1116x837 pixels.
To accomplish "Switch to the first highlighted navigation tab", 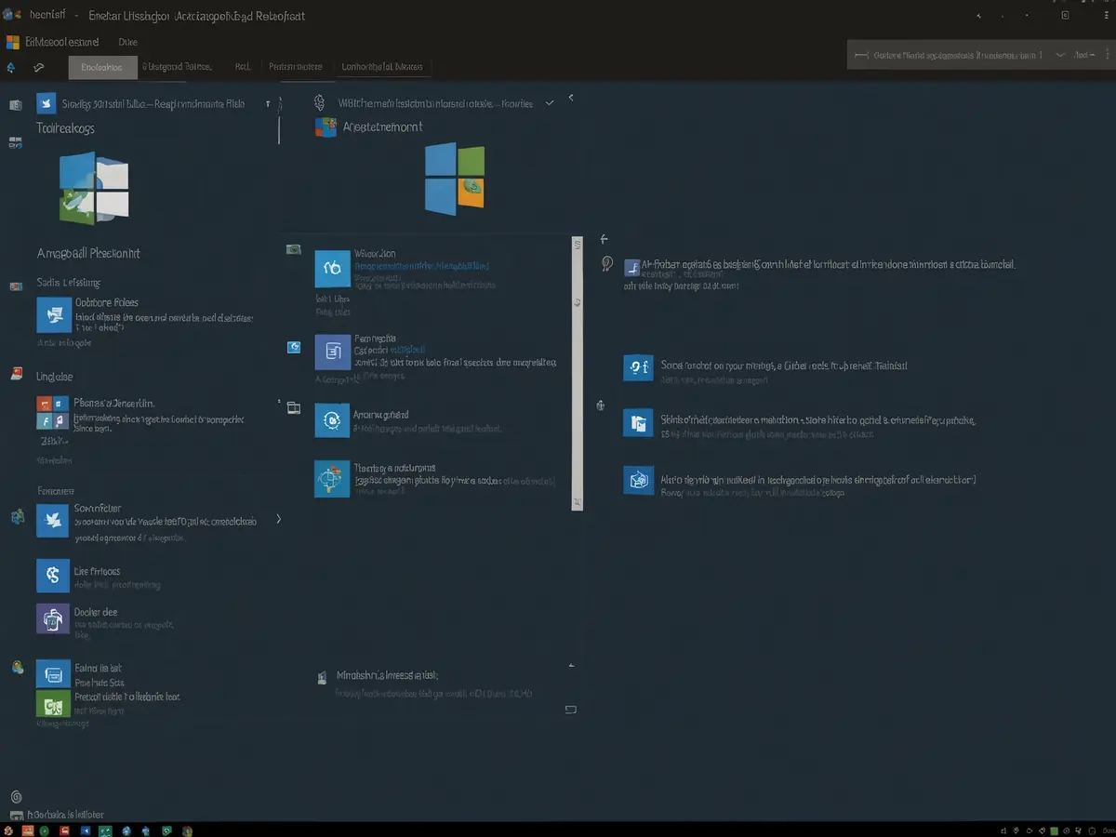I will tap(102, 67).
